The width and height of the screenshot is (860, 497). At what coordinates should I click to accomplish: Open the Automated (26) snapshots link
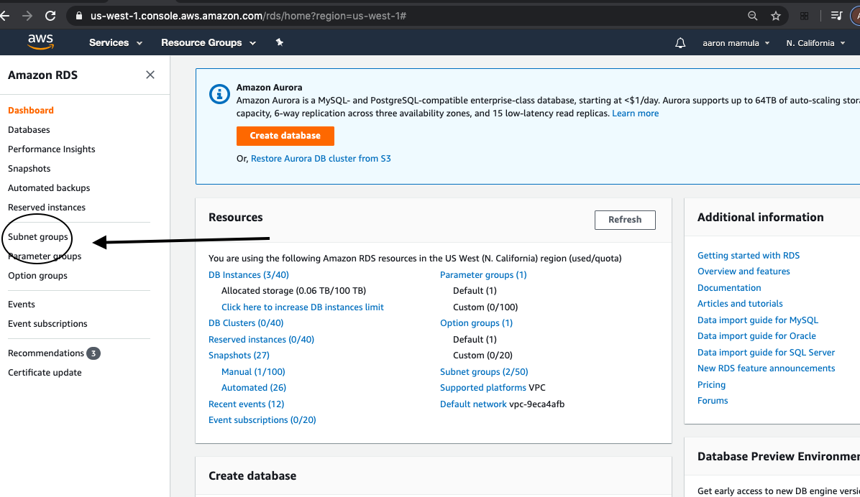[x=254, y=387]
